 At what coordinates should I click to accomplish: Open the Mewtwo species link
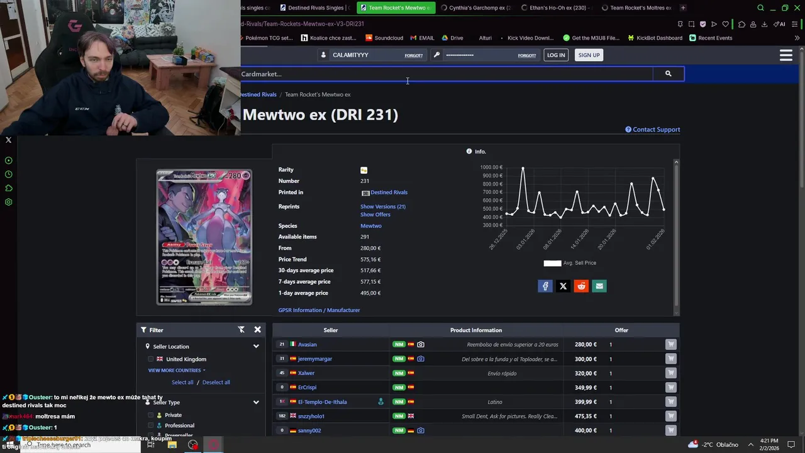pyautogui.click(x=371, y=226)
